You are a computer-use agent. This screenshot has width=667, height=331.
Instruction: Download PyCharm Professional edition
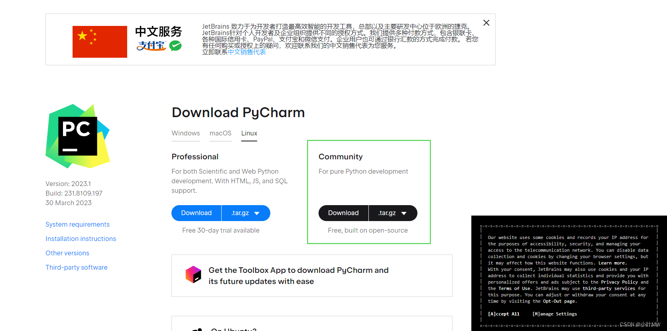click(196, 213)
